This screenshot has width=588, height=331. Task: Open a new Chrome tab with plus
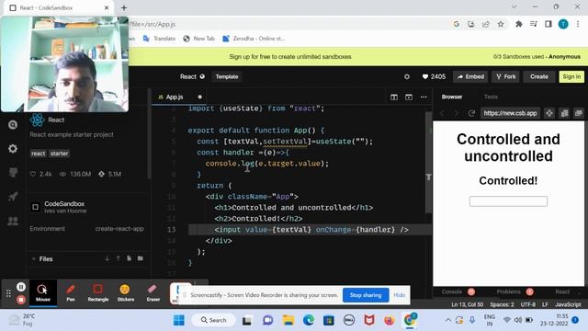tap(124, 7)
